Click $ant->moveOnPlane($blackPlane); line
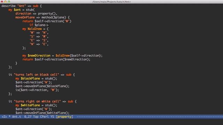The image size is (223, 125). (x=43, y=86)
